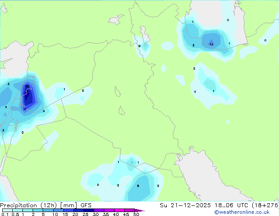Select the legend swatch between 1 and 2

(x=28, y=210)
